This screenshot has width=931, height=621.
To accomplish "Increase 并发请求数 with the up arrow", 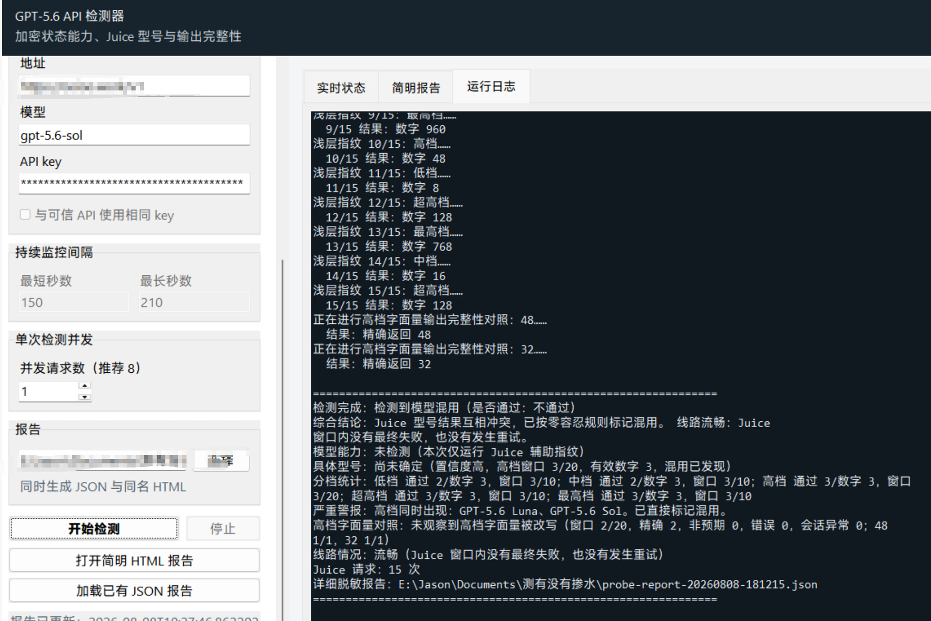I will click(85, 386).
